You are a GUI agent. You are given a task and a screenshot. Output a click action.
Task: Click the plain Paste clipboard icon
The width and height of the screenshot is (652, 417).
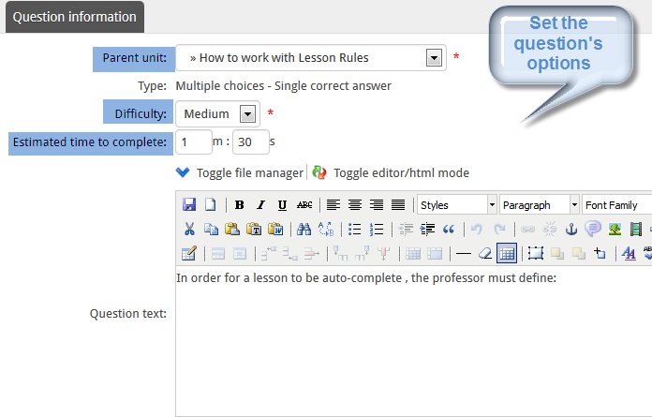pyautogui.click(x=232, y=229)
